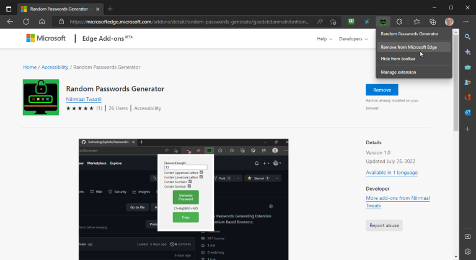Open sidebar Outlook icon
This screenshot has width=476, height=260.
click(467, 113)
